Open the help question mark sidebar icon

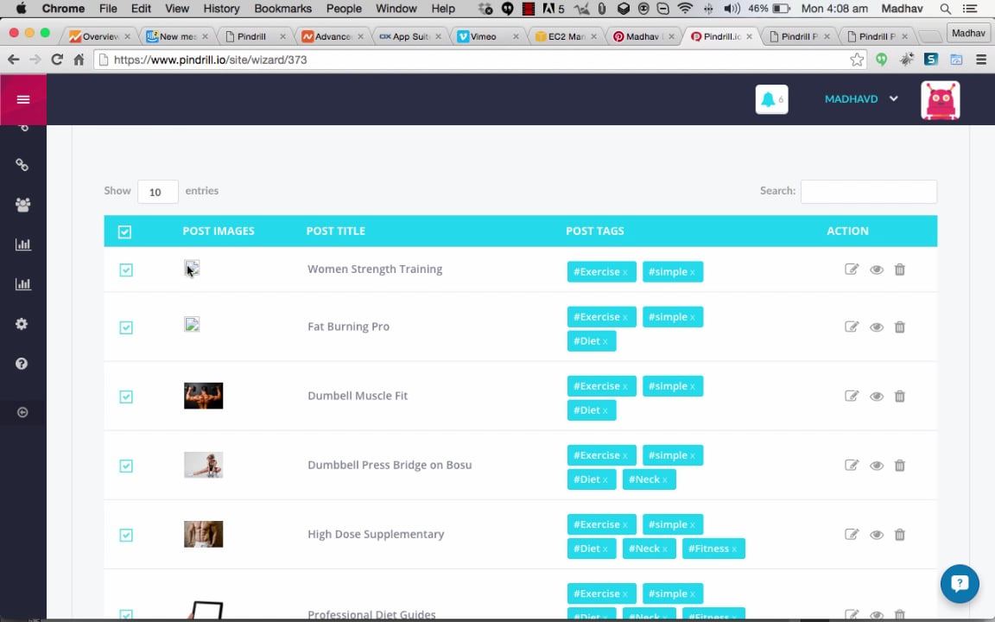[x=22, y=364]
